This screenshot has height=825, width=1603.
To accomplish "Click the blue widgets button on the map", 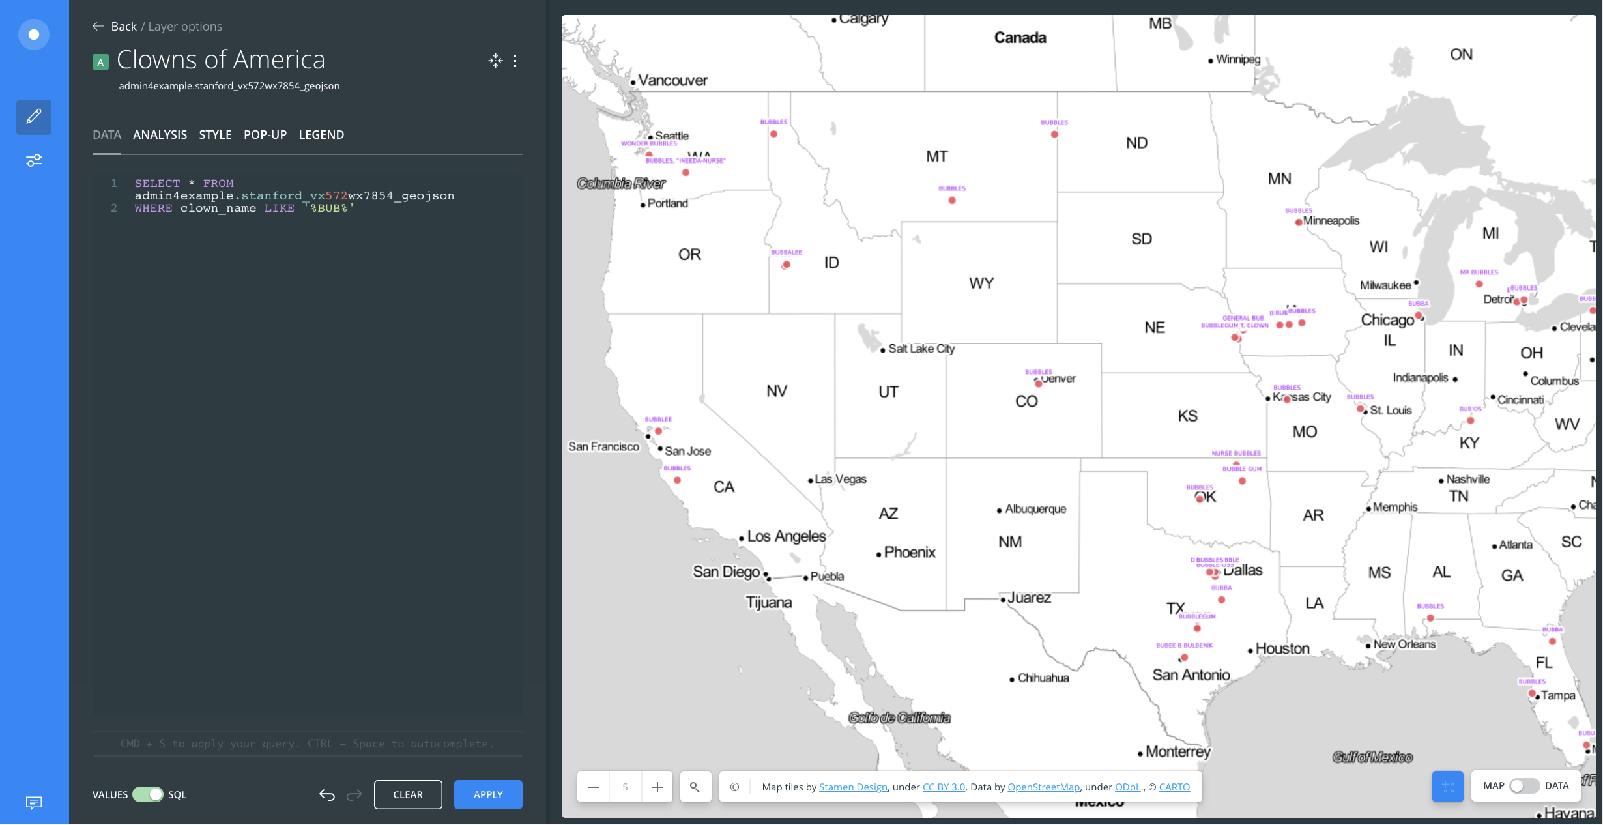I will pyautogui.click(x=1447, y=787).
